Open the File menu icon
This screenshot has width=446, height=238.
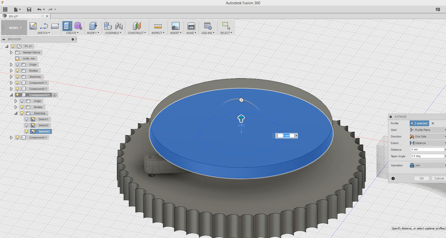point(17,10)
